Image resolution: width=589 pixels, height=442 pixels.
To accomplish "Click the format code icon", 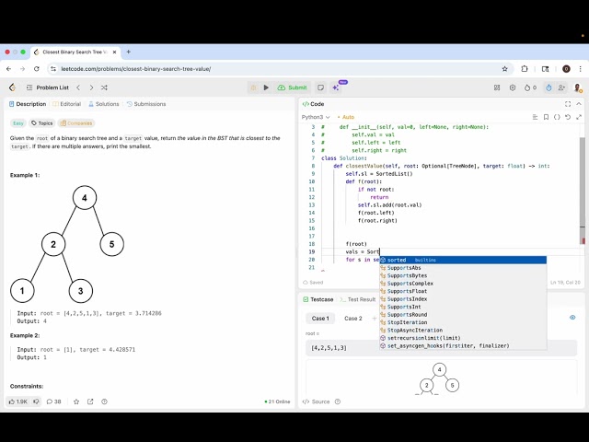I will pyautogui.click(x=535, y=117).
